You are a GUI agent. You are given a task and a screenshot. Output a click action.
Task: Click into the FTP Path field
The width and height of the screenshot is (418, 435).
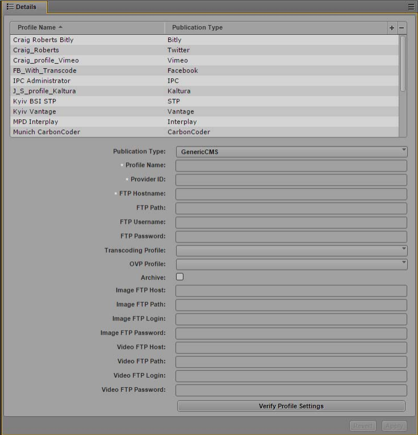pyautogui.click(x=291, y=208)
